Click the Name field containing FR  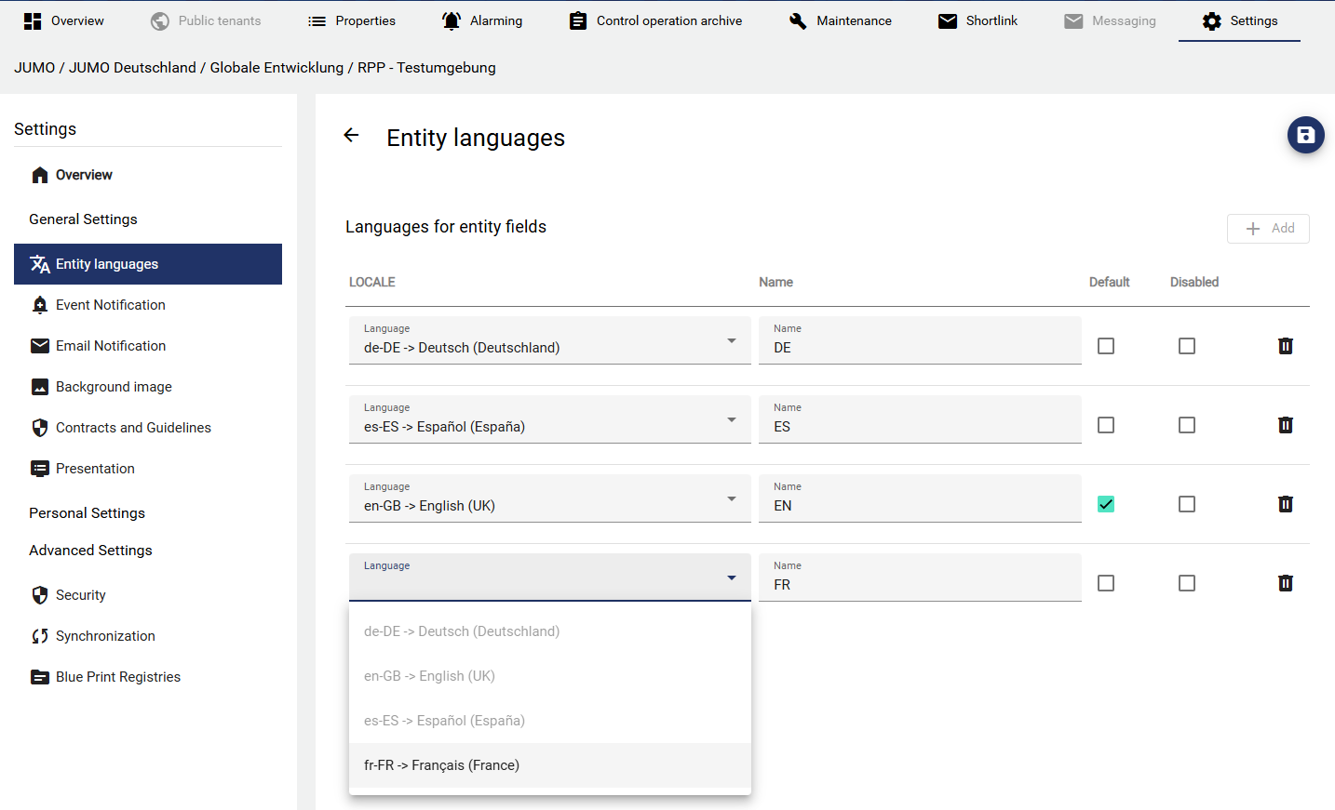[x=919, y=585]
